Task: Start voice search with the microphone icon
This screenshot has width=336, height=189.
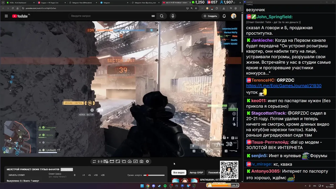Action: coord(173,16)
